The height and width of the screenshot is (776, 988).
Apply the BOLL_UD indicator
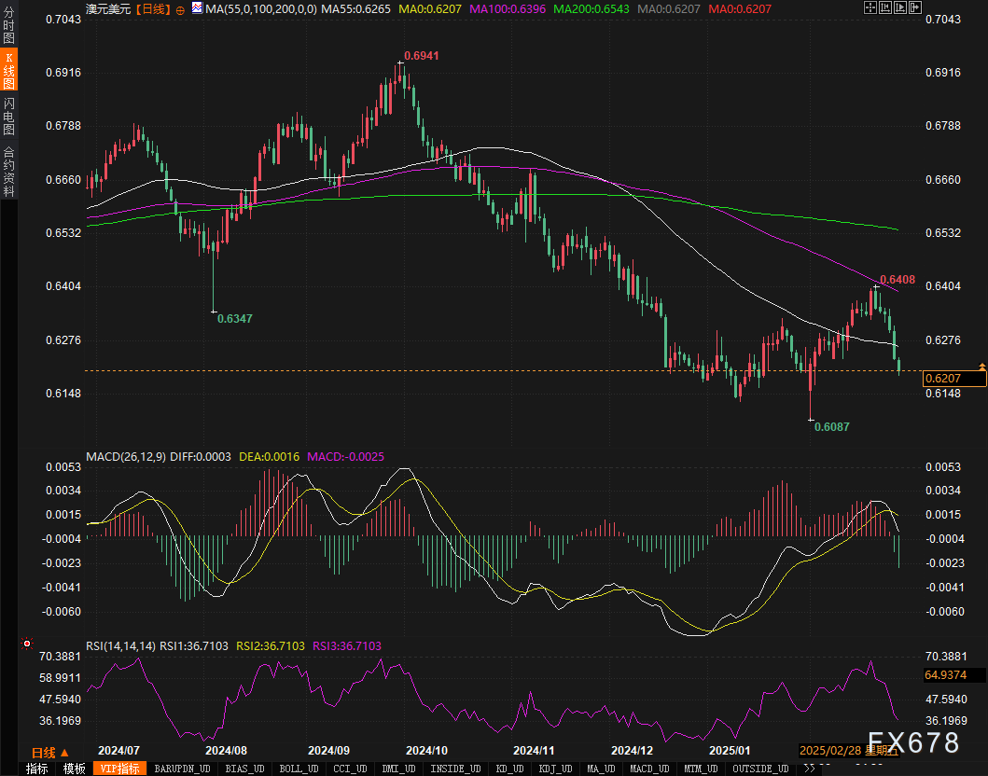(299, 769)
